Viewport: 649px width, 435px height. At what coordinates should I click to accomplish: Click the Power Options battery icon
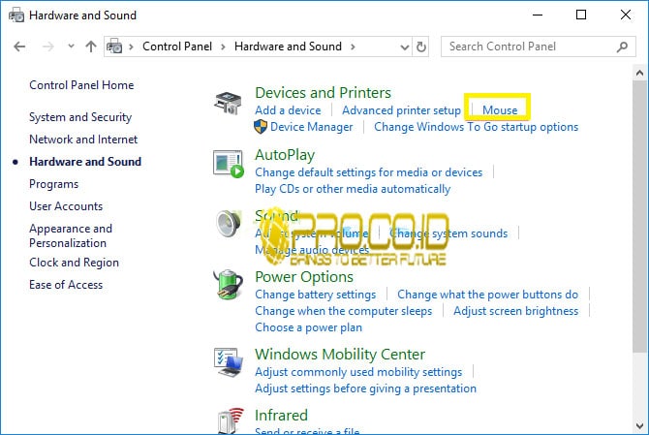click(228, 284)
